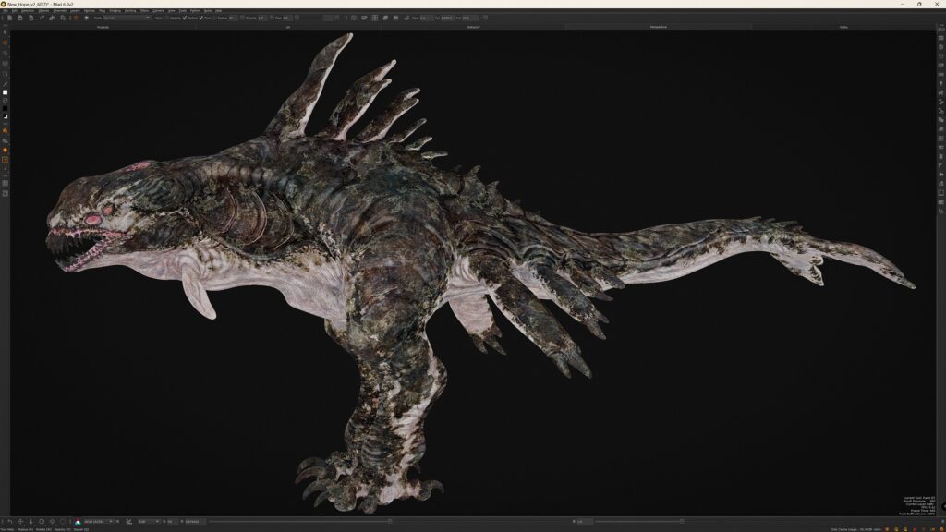The height and width of the screenshot is (532, 946).
Task: Switch to the Ortho view tab
Action: click(843, 27)
